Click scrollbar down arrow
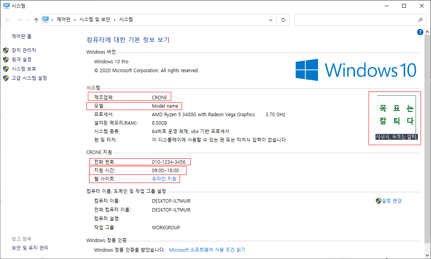 [427, 255]
